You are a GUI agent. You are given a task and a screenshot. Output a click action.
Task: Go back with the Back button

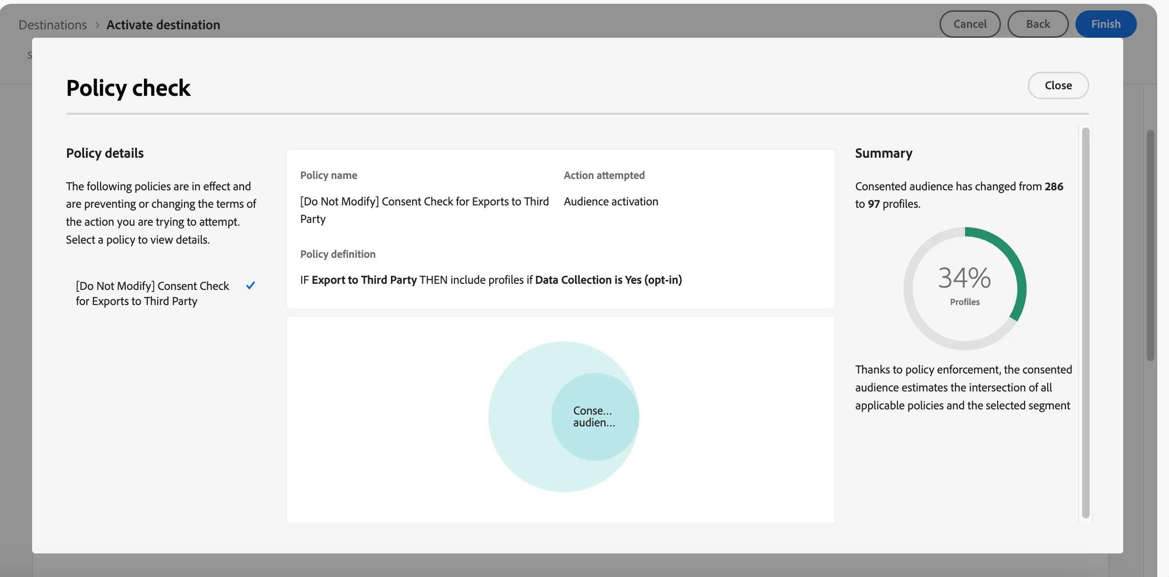1038,24
